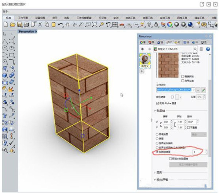Screen dimensions: 219x193
Task: Switch to the 实体工具 toolbar tab
Action: click(165, 18)
